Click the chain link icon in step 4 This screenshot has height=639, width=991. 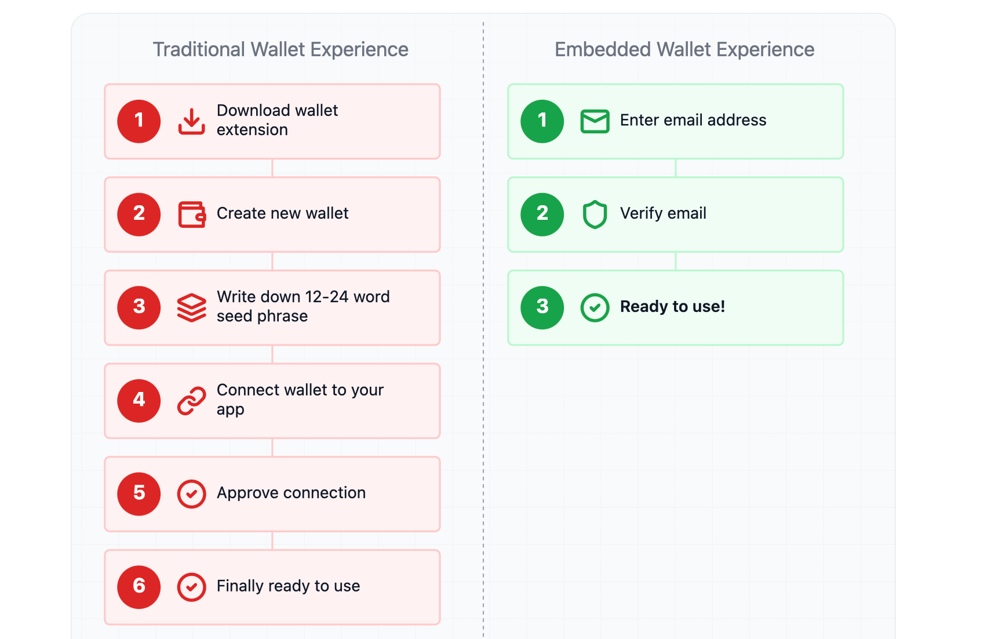tap(191, 401)
